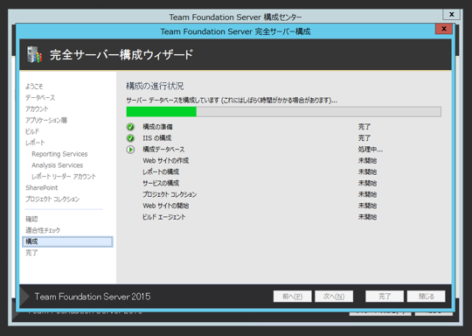The width and height of the screenshot is (472, 336).
Task: Click the 閉じる button
Action: pos(427,297)
